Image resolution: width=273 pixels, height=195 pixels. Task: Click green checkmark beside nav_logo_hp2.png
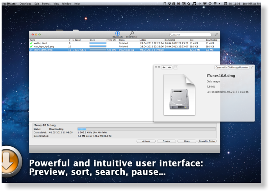pos(31,47)
